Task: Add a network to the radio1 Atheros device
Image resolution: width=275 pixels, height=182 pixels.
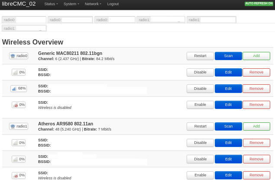Action: (256, 126)
